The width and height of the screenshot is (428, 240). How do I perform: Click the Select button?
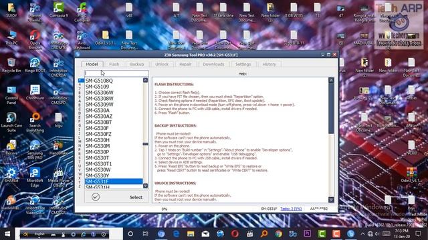tap(117, 197)
